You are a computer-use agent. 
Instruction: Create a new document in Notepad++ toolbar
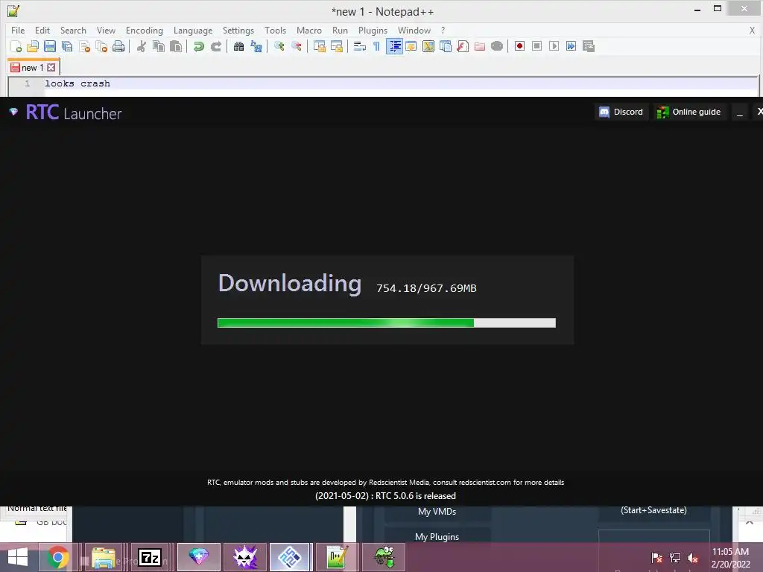click(16, 46)
